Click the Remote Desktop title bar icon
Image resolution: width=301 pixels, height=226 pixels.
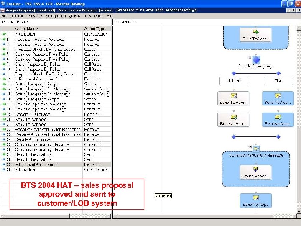pyautogui.click(x=3, y=3)
